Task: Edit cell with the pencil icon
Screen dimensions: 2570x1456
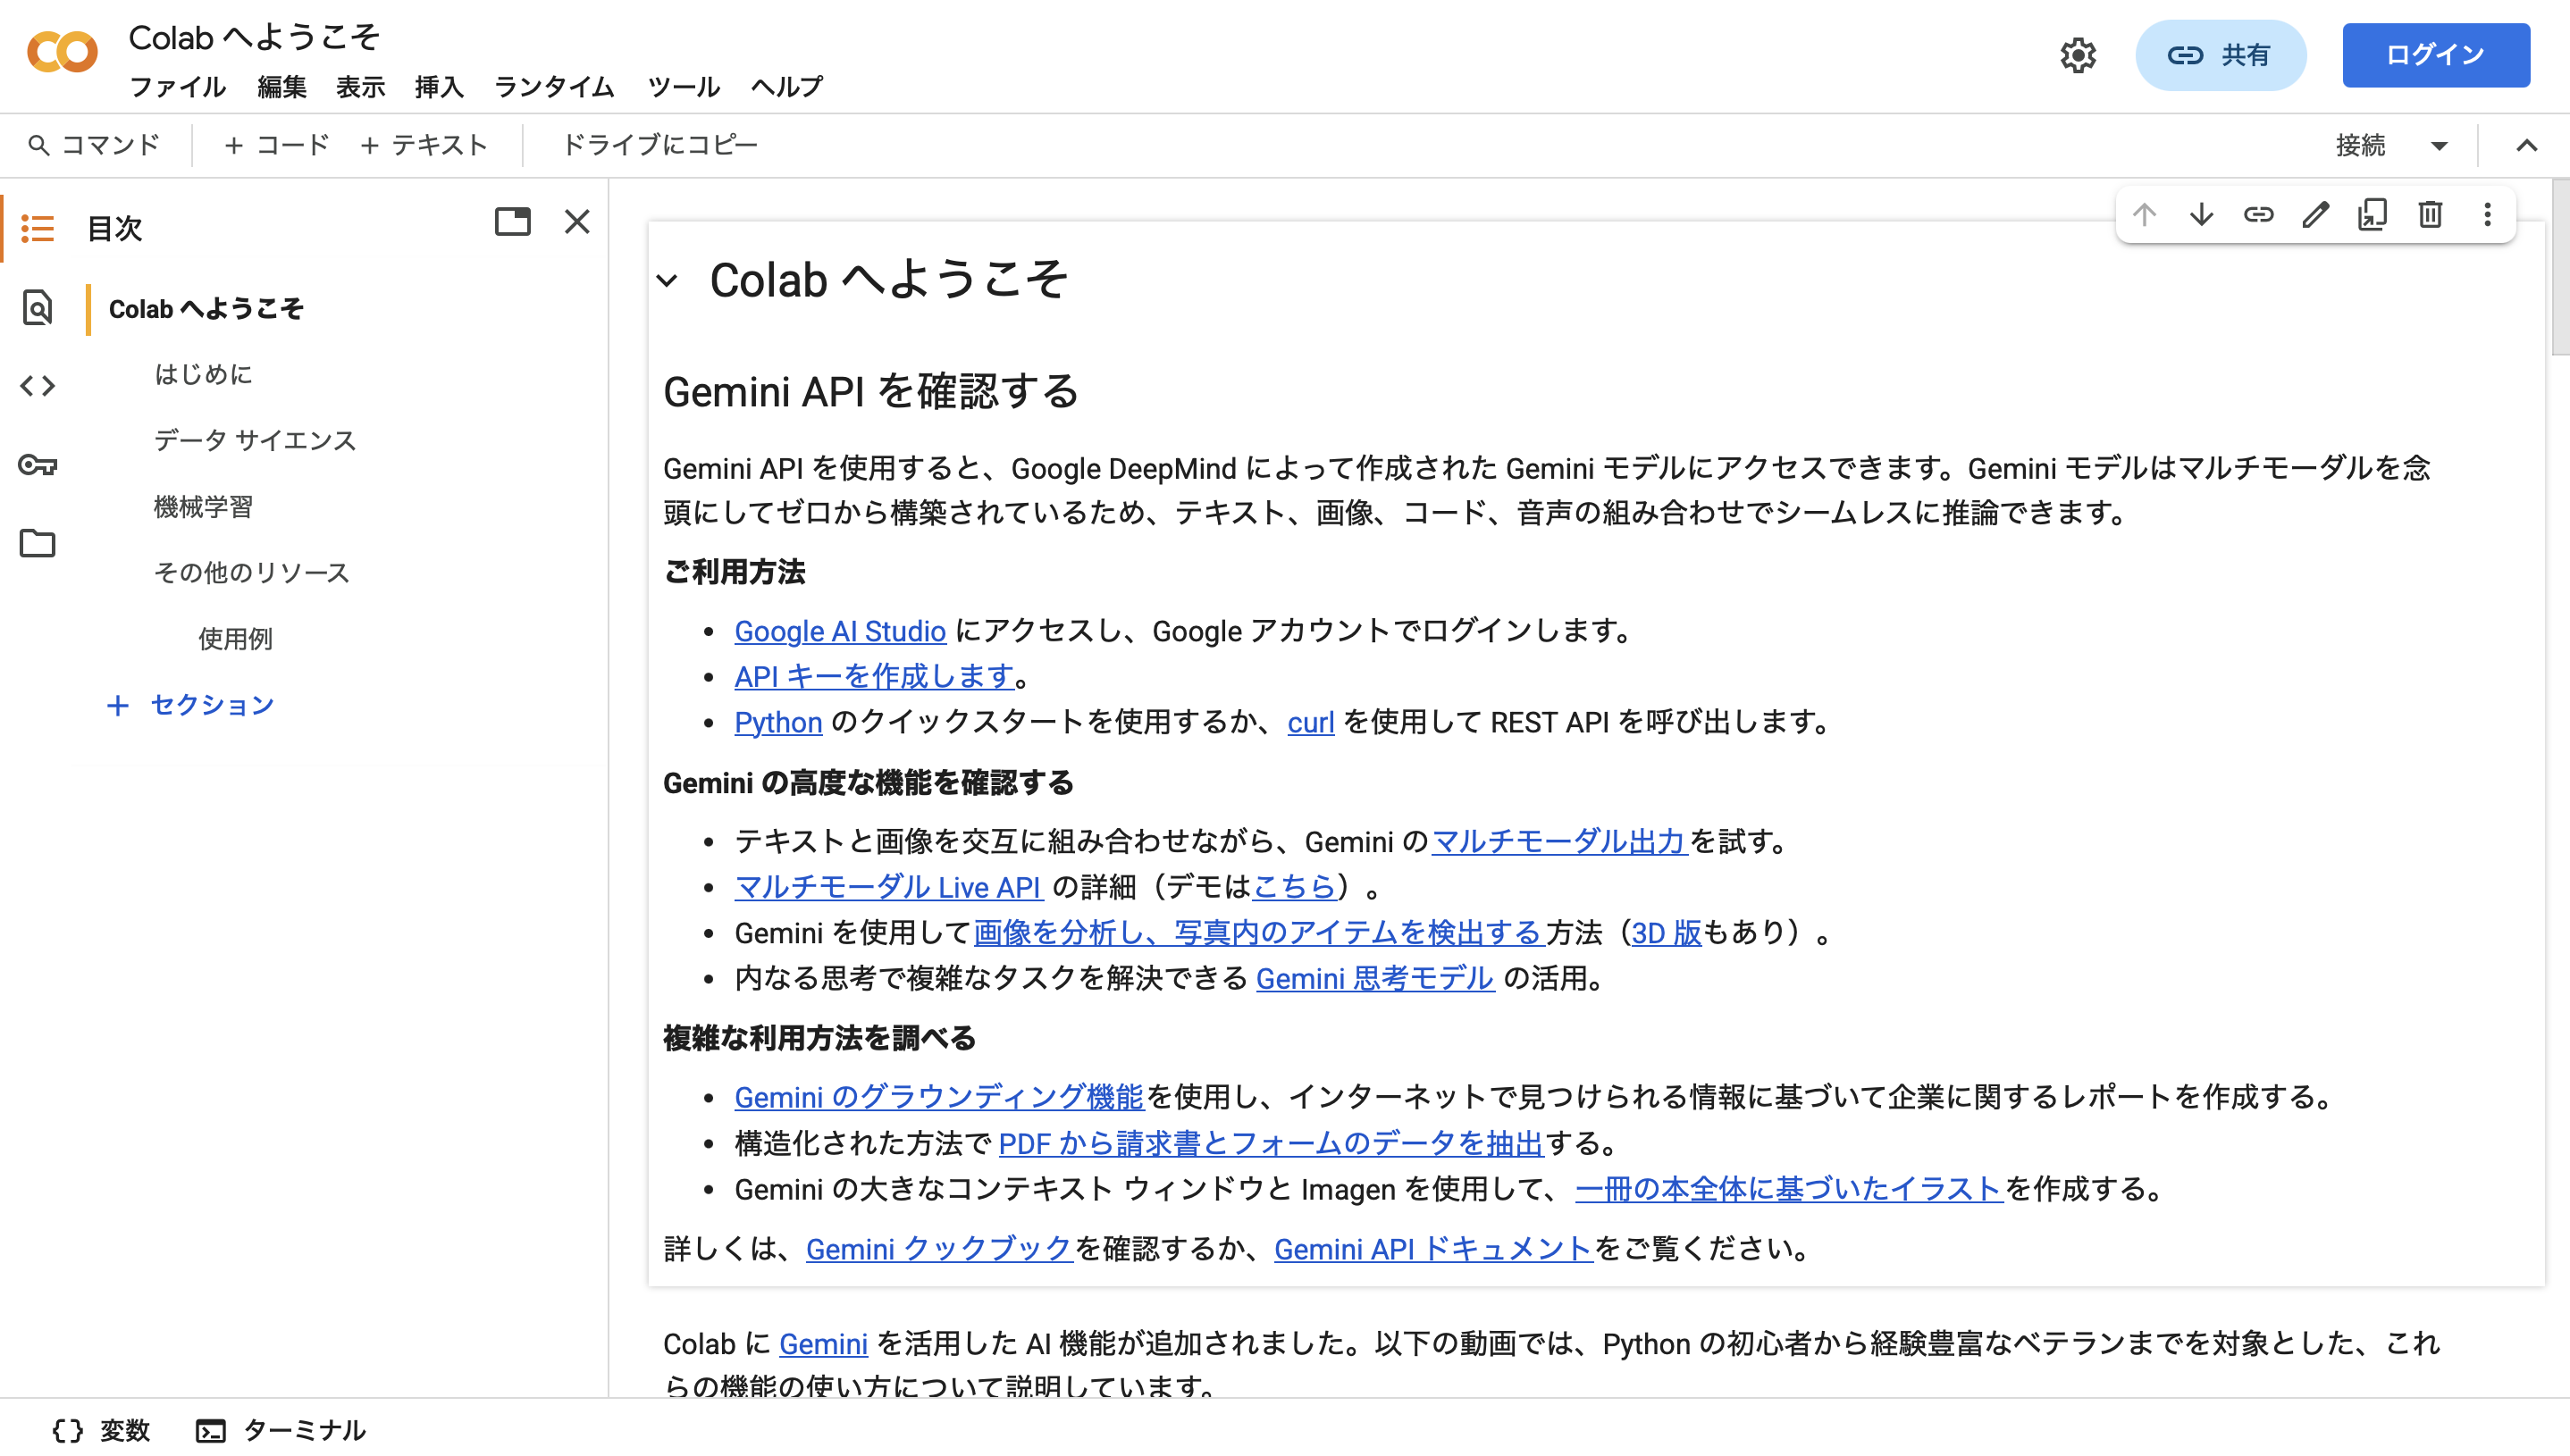Action: [2316, 215]
